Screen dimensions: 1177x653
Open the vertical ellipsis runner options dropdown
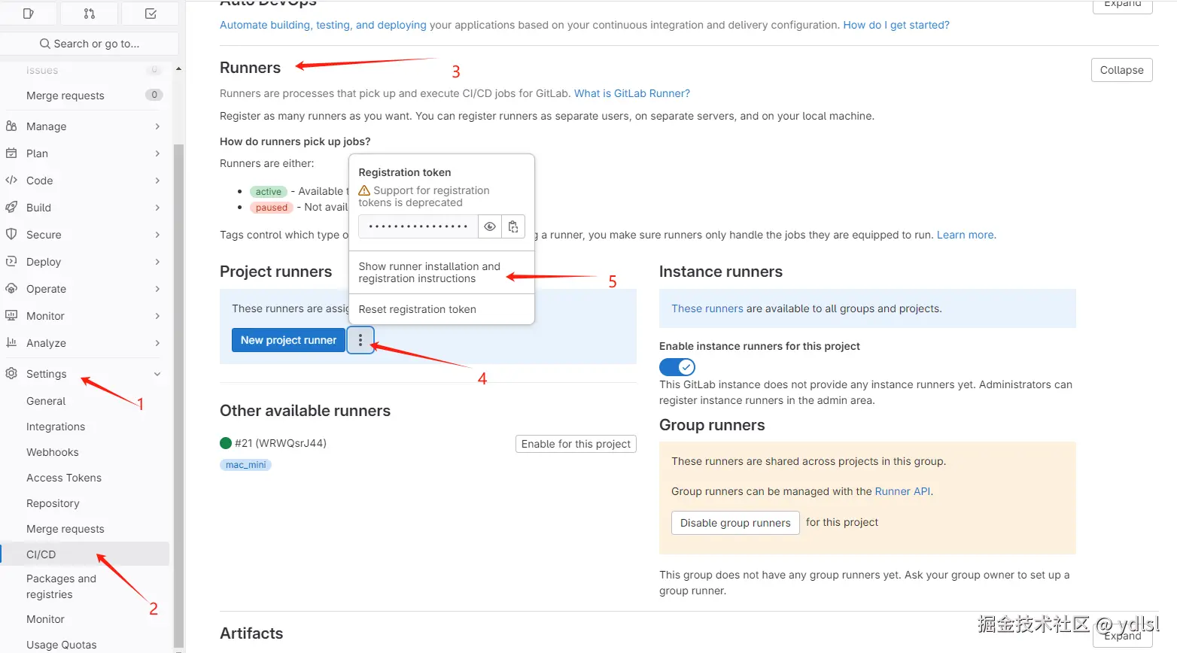[x=360, y=340]
